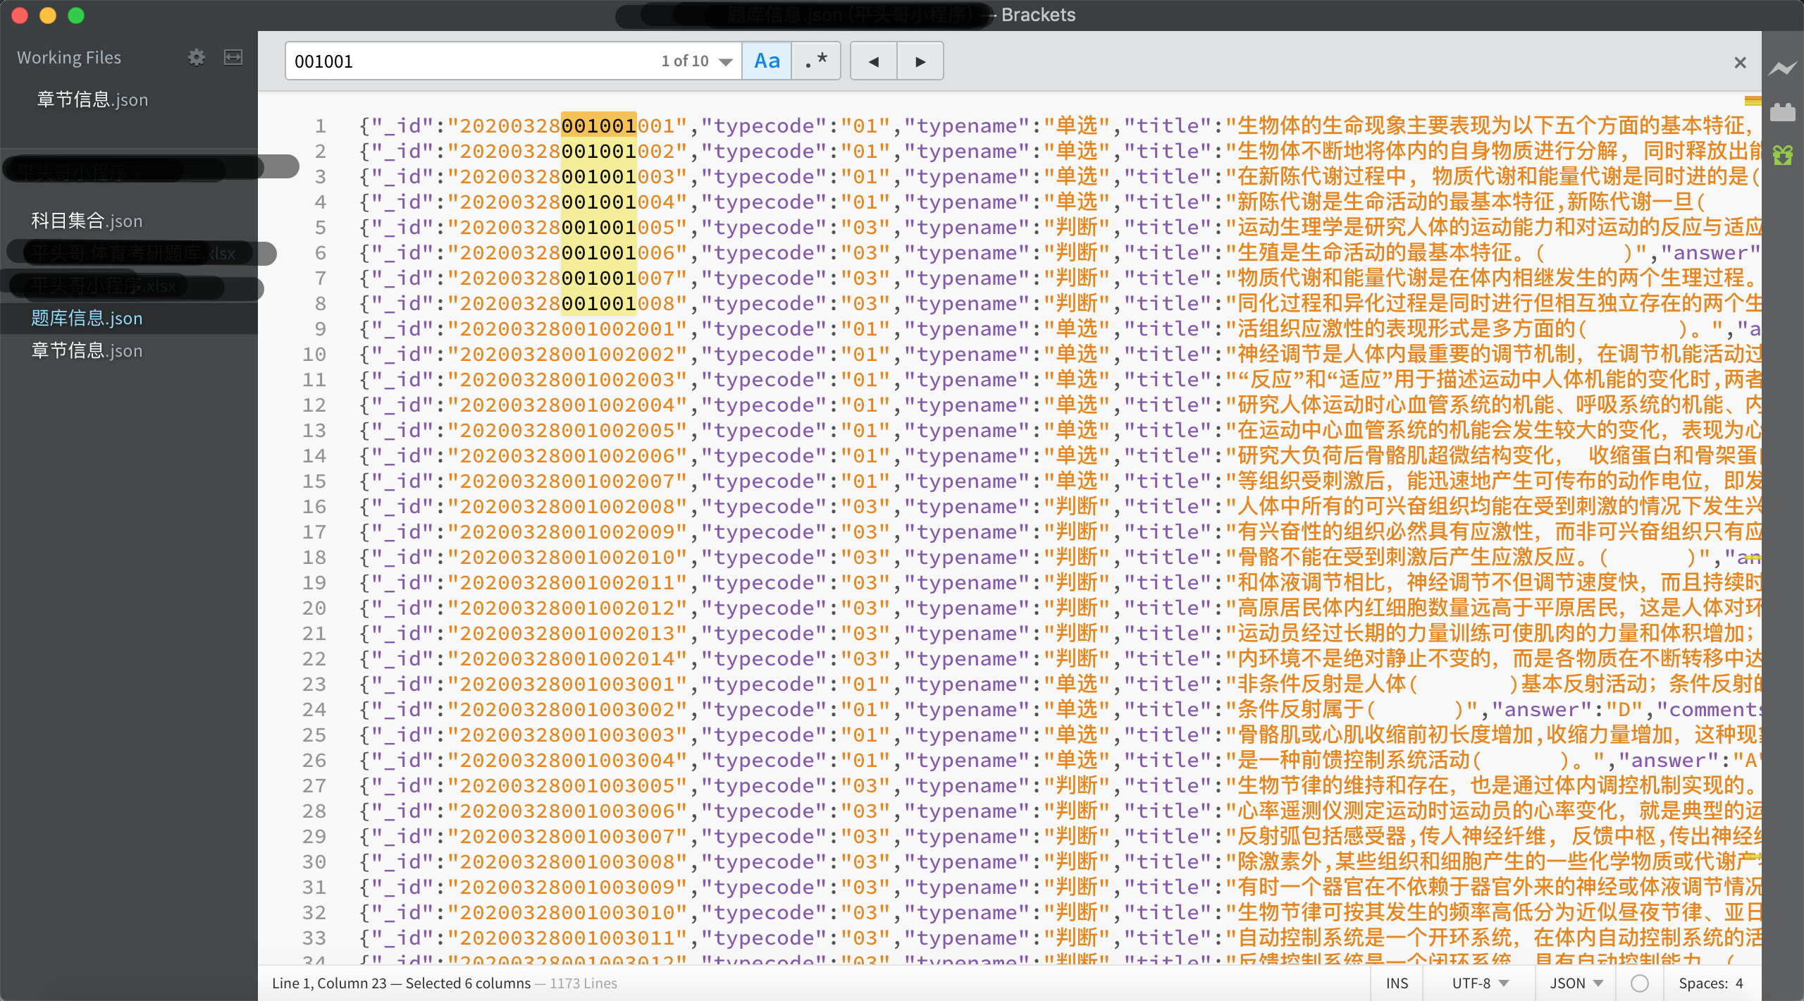Close the find bar
The image size is (1804, 1001).
(1740, 63)
